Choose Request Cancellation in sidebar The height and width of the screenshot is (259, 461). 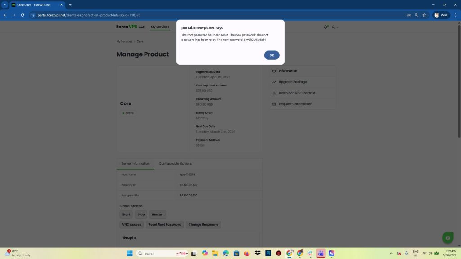(x=295, y=104)
